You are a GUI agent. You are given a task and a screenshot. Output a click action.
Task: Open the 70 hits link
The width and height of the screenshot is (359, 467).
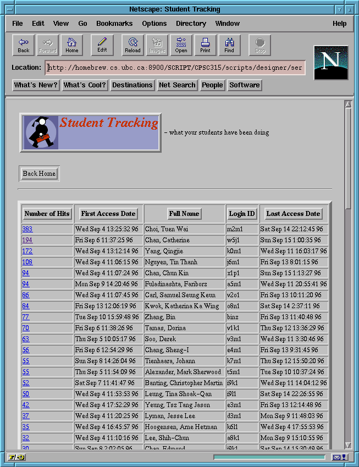tap(26, 328)
